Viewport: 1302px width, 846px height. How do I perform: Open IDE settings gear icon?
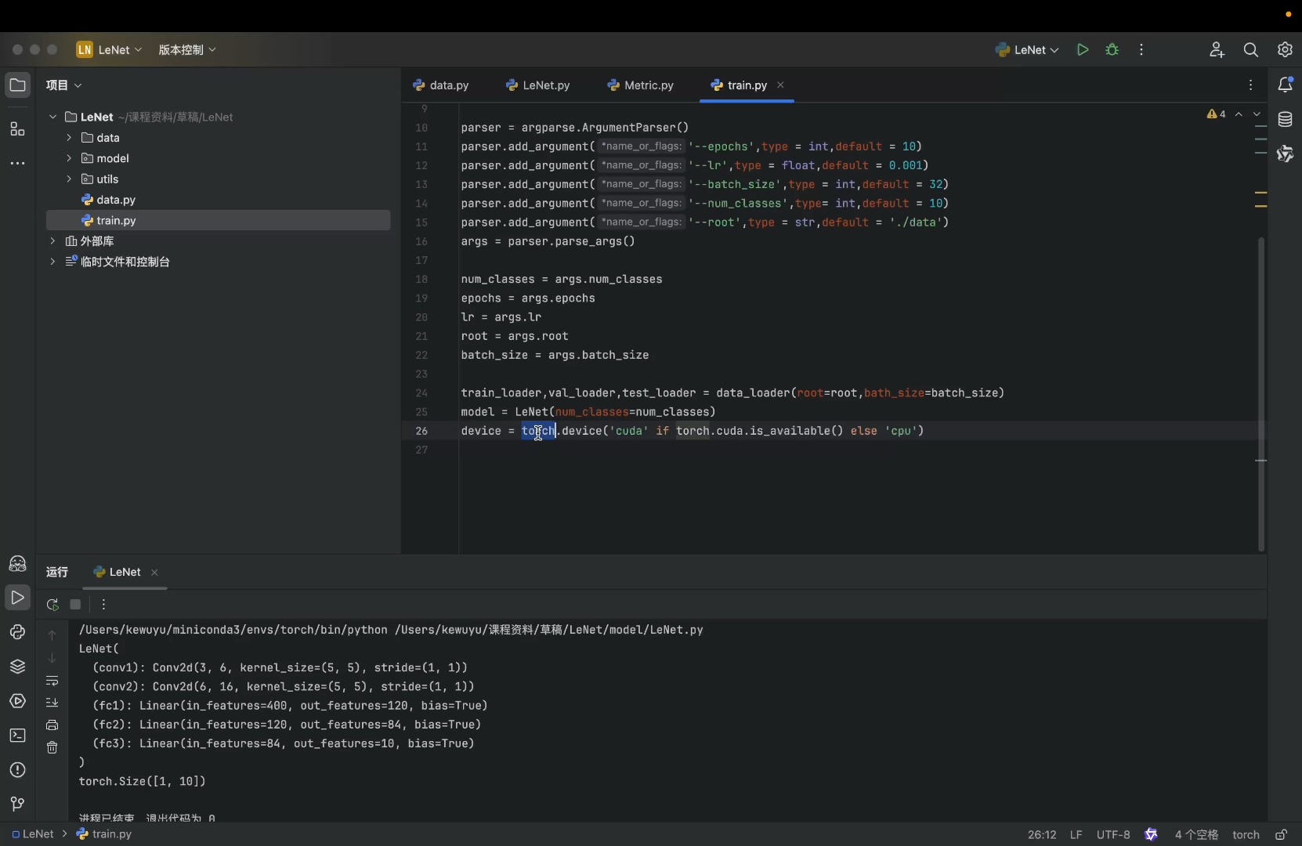(1285, 49)
